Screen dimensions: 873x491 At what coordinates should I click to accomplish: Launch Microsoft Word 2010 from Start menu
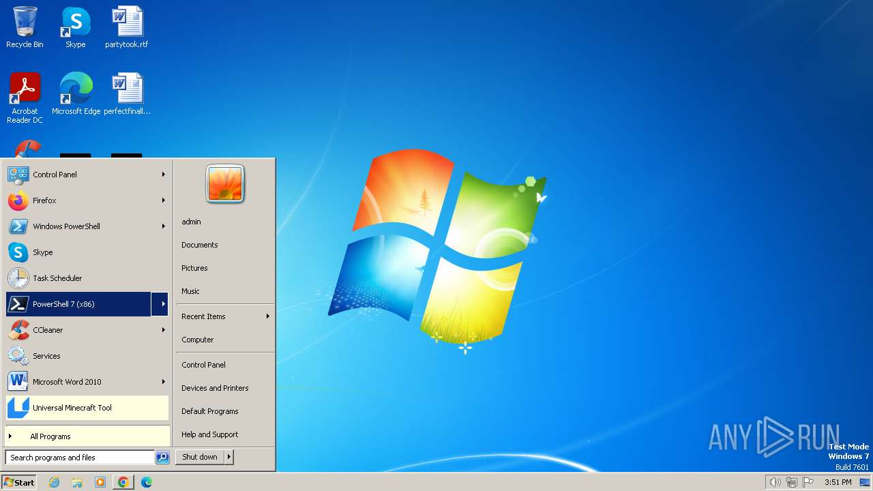[87, 382]
